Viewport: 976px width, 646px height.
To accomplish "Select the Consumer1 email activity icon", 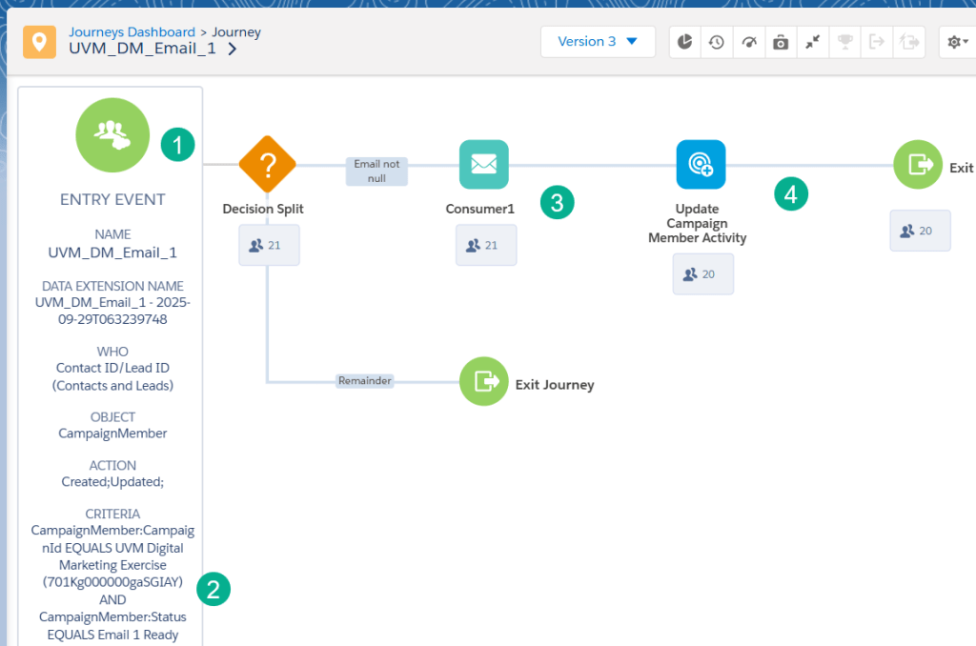I will click(483, 165).
